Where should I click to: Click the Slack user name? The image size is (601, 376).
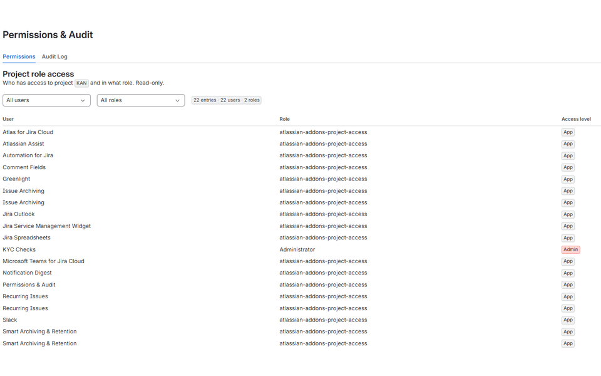(x=10, y=320)
